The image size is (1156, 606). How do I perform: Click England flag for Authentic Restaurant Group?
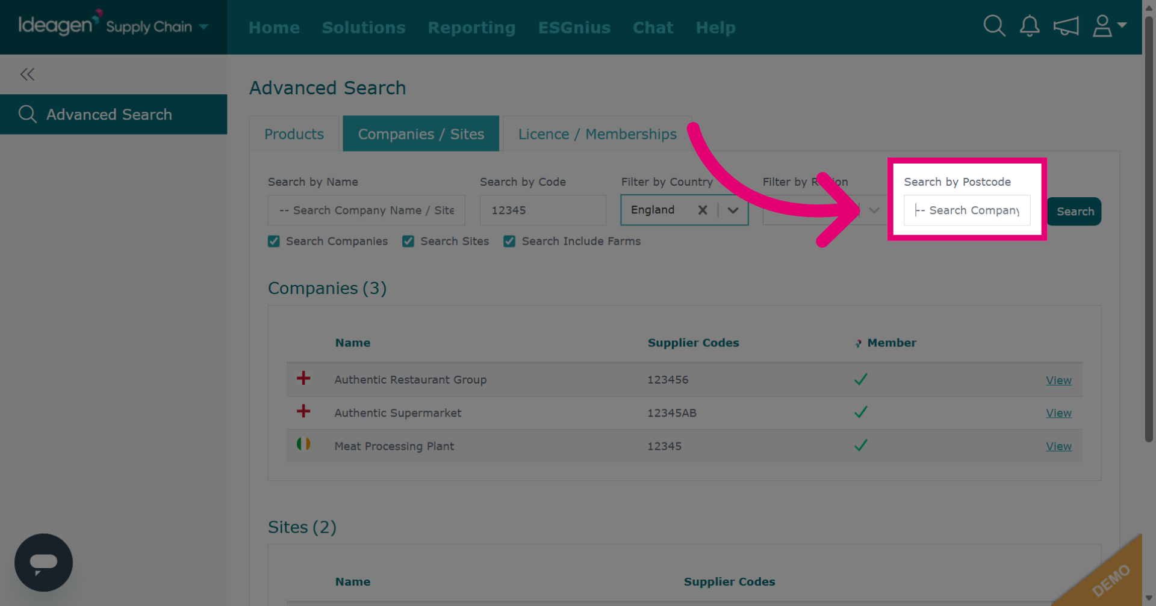tap(303, 378)
